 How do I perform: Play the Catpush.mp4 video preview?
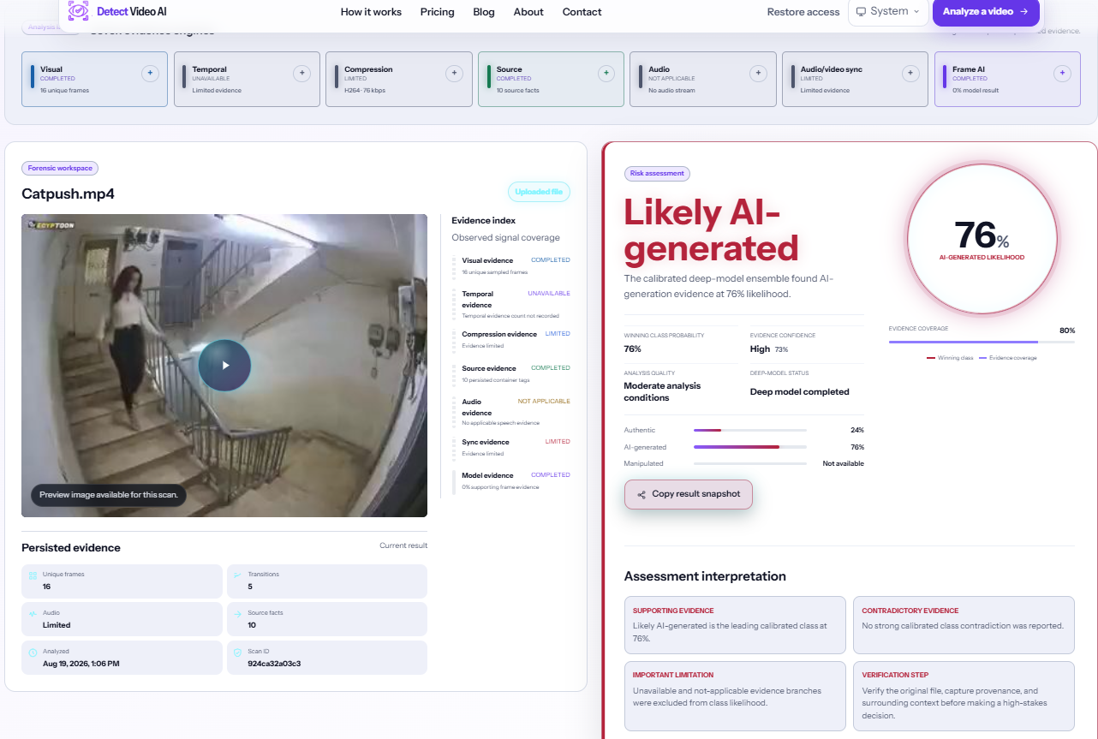tap(224, 366)
